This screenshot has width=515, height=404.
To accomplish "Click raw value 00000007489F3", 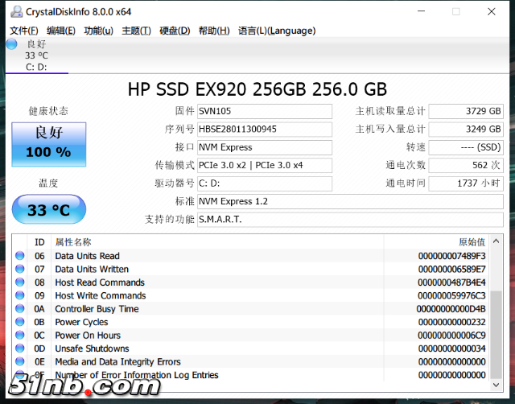I will (452, 256).
